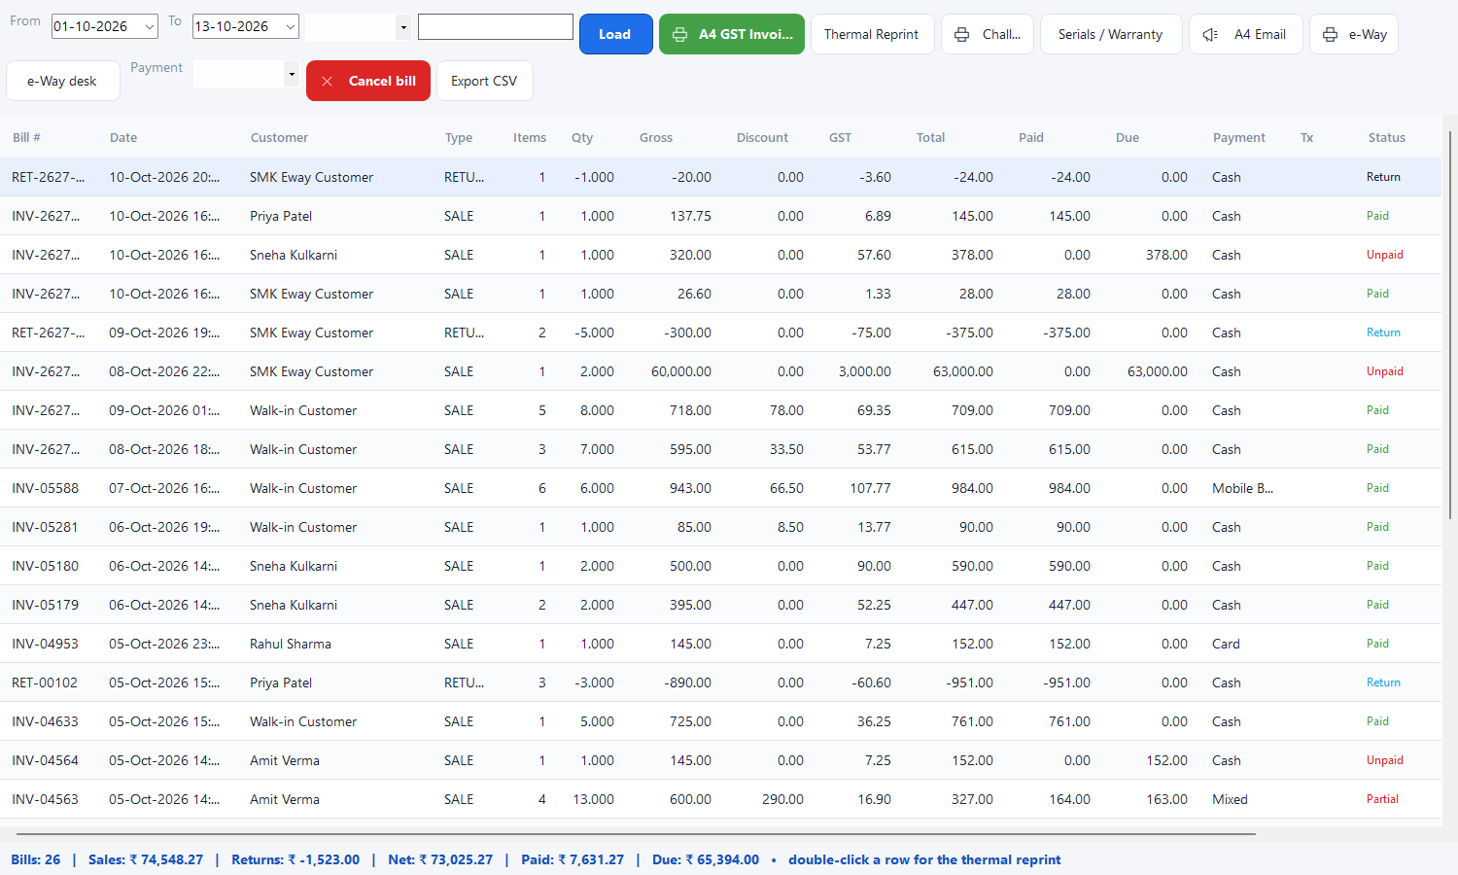
Task: Click the Bills: 26 summary in the status bar
Action: (36, 859)
